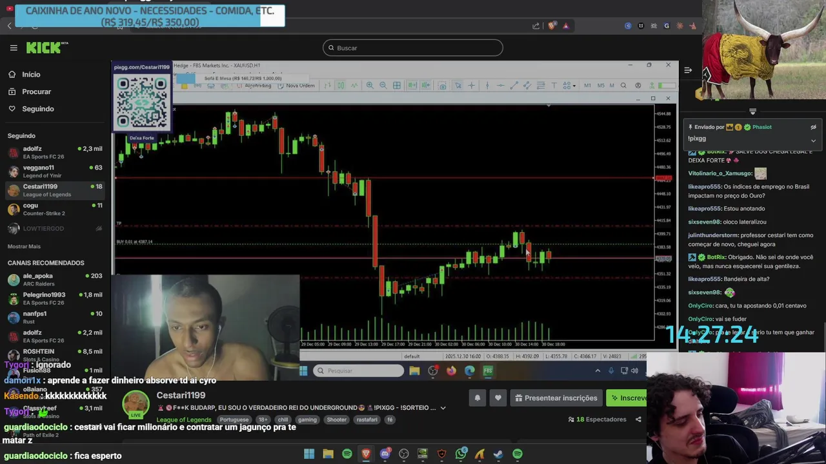This screenshot has height=464, width=826.
Task: Expand the stream title chevron
Action: (x=443, y=408)
